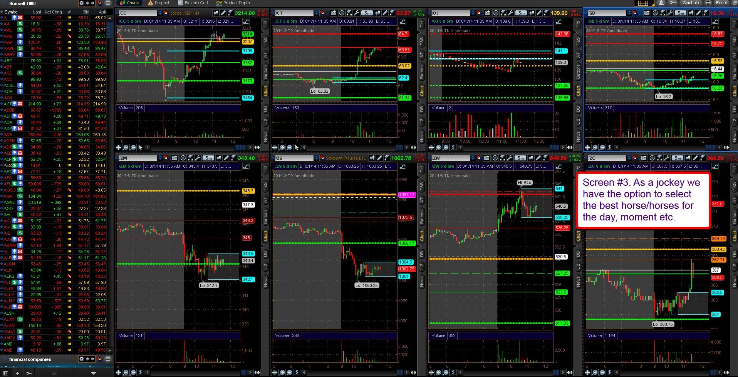Viewport: 738px width, 377px height.
Task: Click the 5m timeframe button on the /ZC chart
Action: pyautogui.click(x=678, y=158)
